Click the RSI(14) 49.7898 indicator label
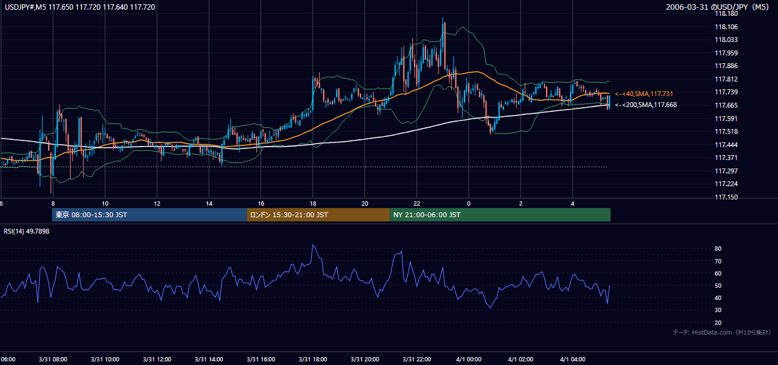Screen dimensions: 778x365 [x=27, y=231]
